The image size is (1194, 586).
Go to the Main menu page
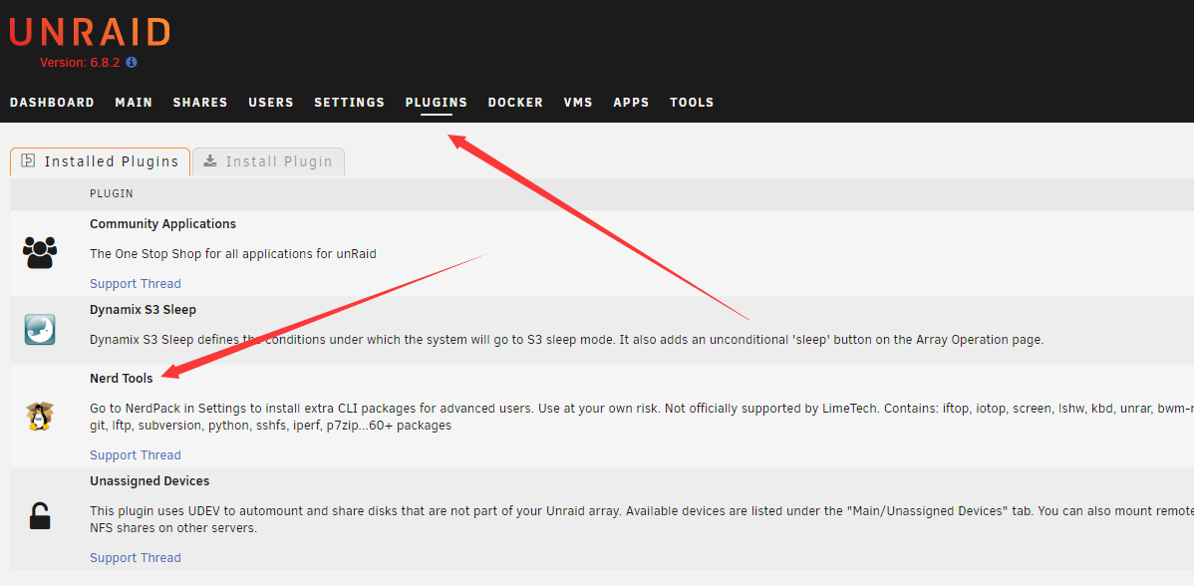pyautogui.click(x=134, y=103)
